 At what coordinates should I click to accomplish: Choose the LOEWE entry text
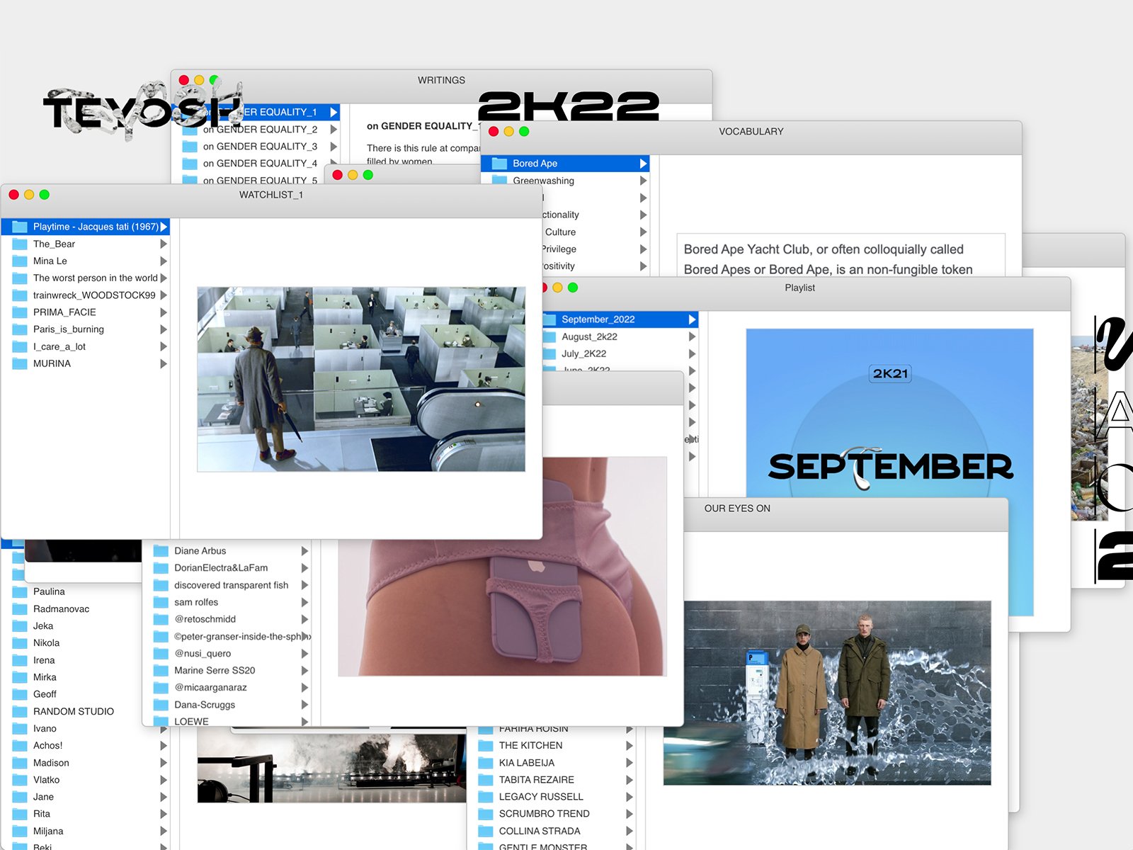(x=192, y=722)
